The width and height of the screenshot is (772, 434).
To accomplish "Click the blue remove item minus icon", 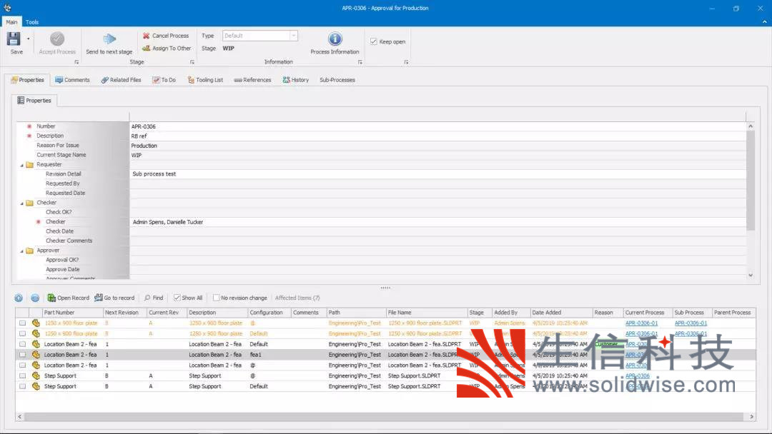I will coord(34,298).
